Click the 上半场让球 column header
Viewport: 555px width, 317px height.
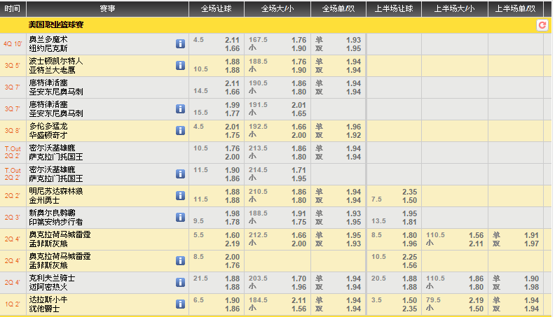tap(394, 8)
